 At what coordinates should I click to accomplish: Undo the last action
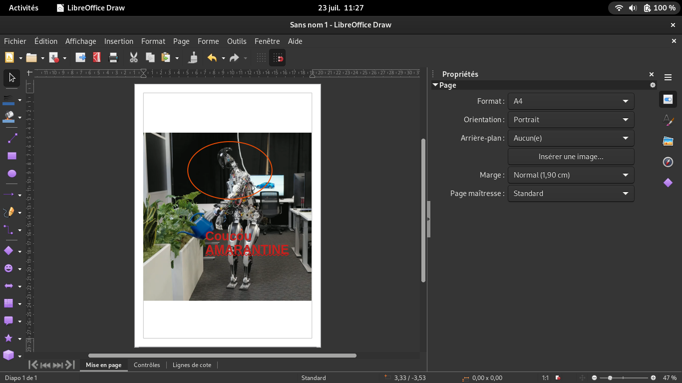pos(212,58)
